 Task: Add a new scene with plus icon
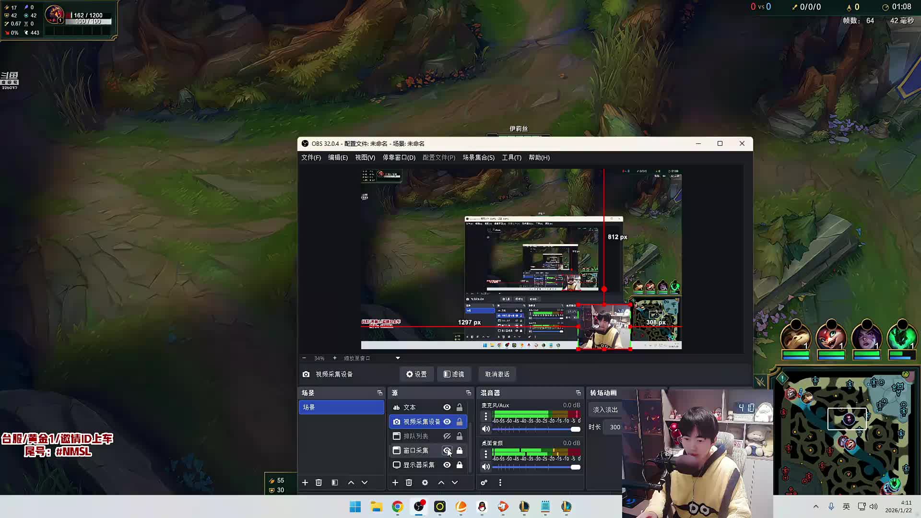pos(305,483)
